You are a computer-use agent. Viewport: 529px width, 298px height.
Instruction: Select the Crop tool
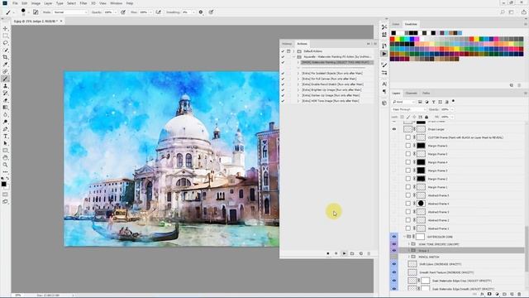coord(5,57)
